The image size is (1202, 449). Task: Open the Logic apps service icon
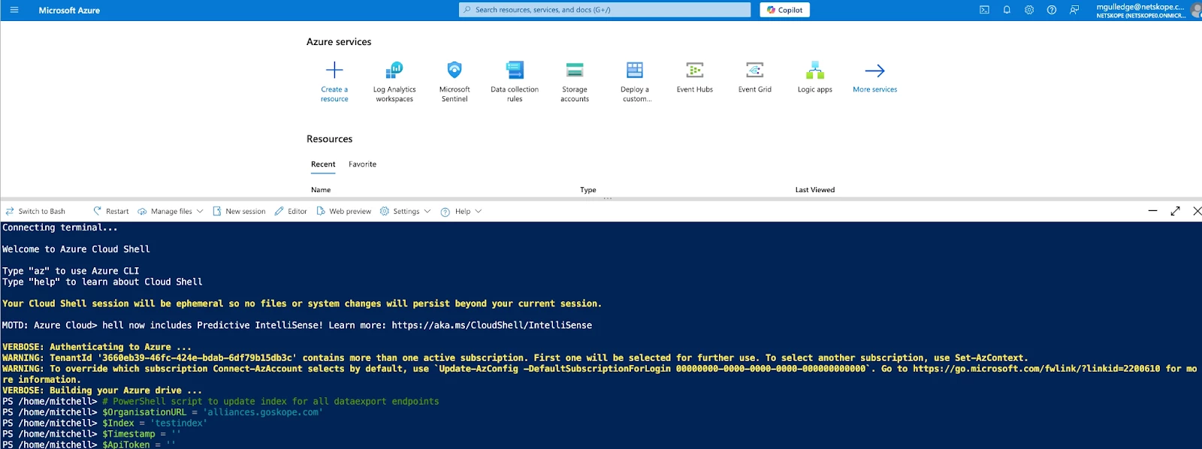(x=815, y=71)
